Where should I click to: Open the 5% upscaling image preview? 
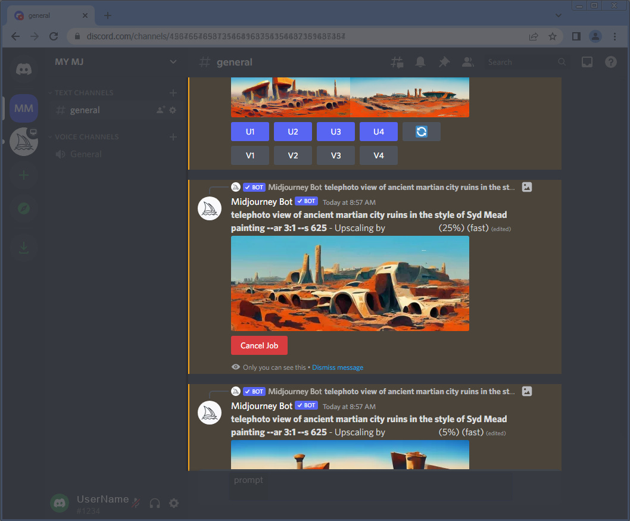(x=350, y=455)
